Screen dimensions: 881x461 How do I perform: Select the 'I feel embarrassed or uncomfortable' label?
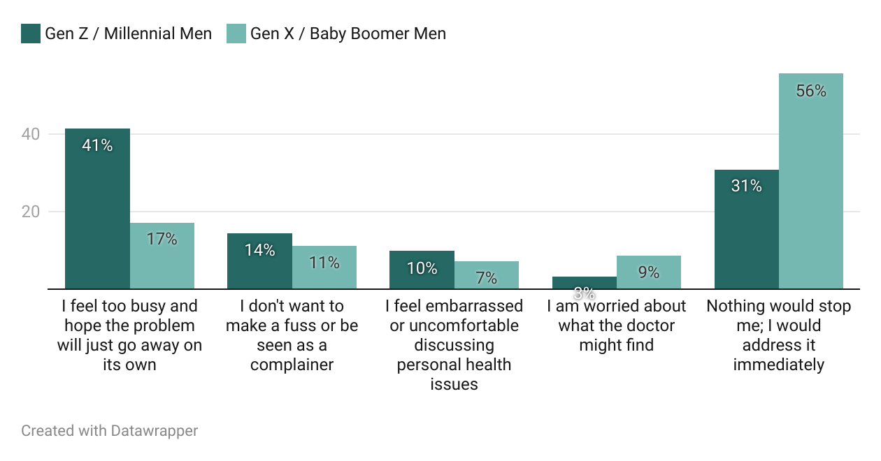pyautogui.click(x=454, y=345)
